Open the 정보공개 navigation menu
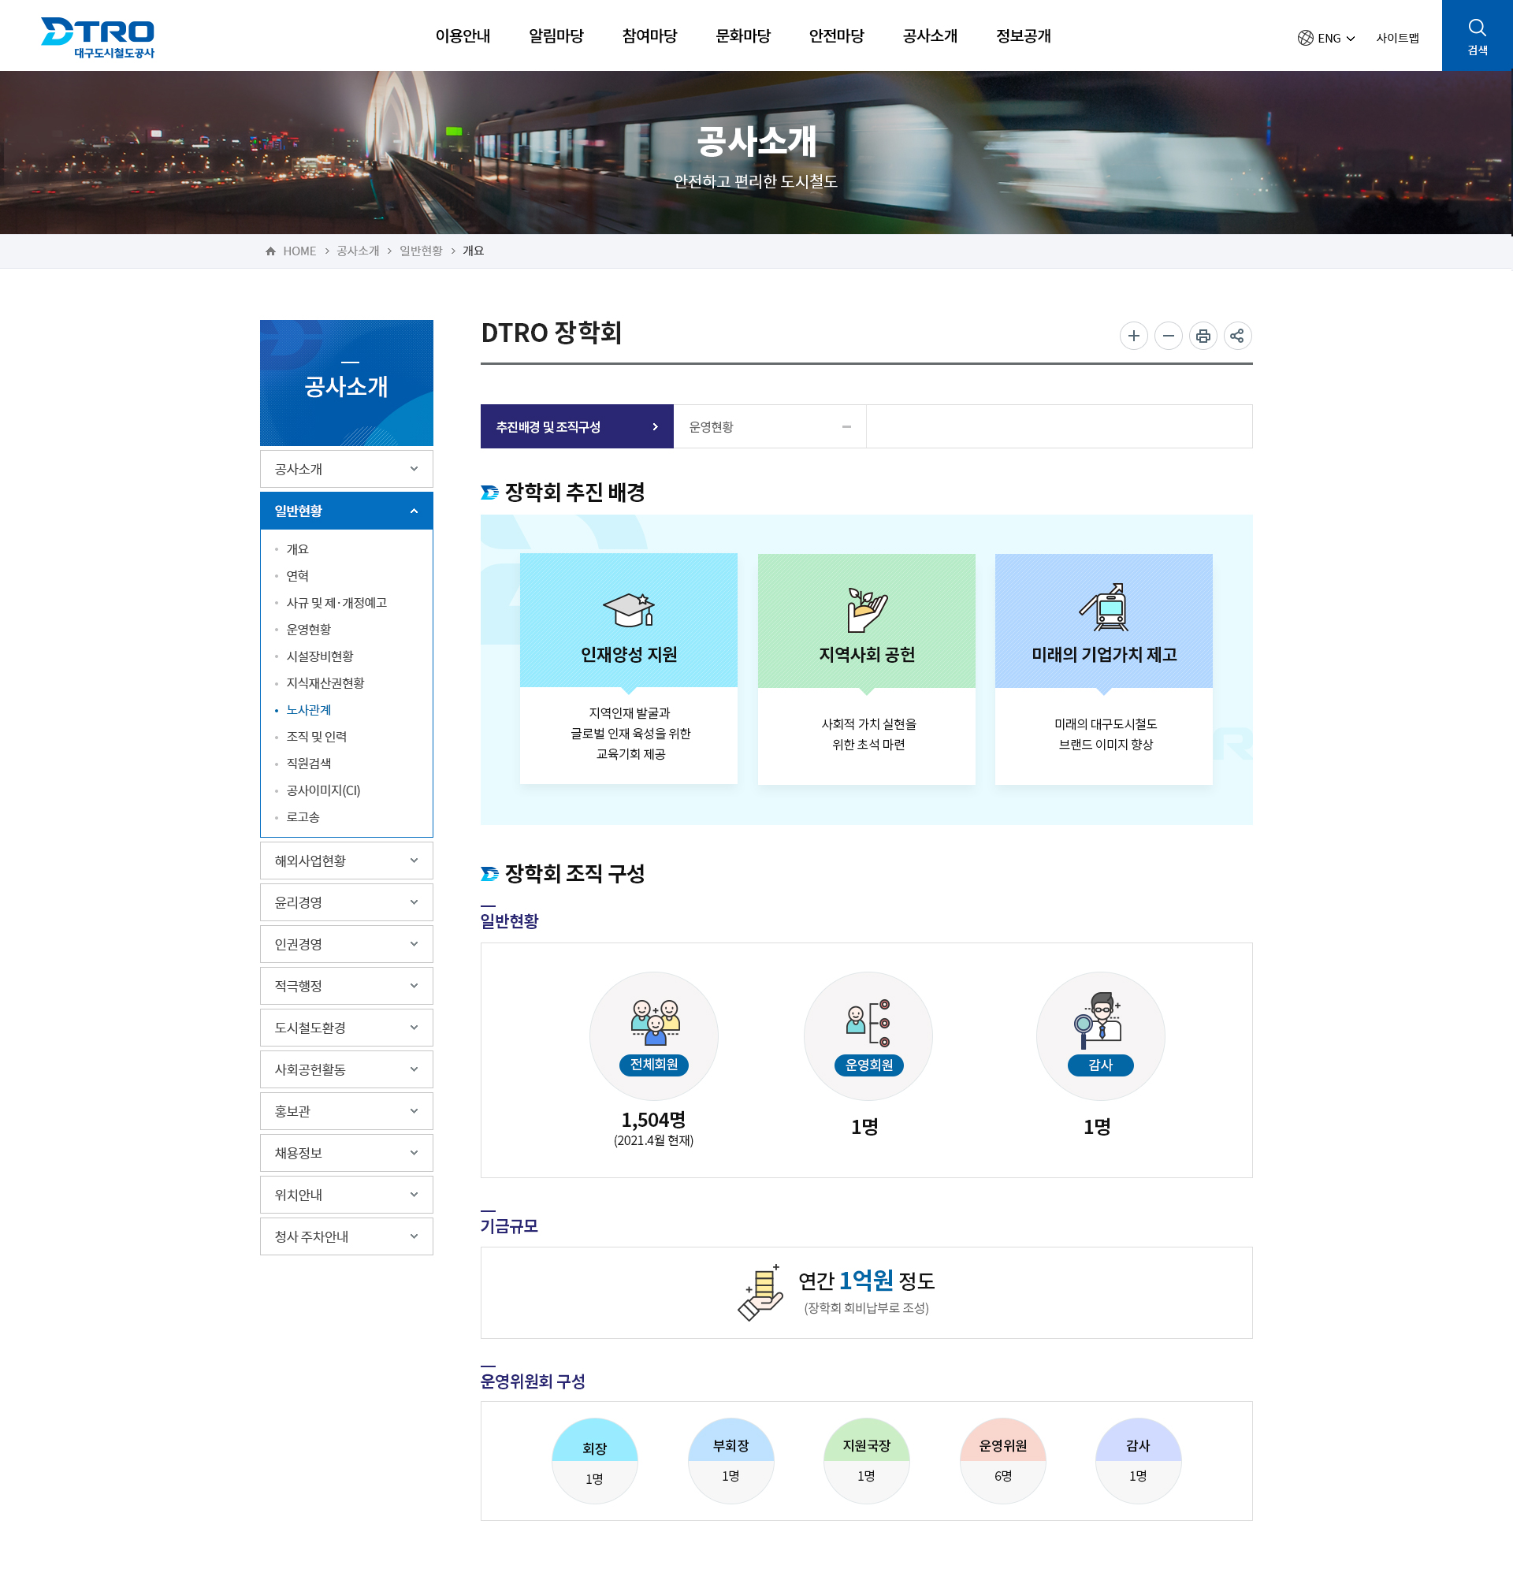The width and height of the screenshot is (1513, 1595). coord(1023,35)
